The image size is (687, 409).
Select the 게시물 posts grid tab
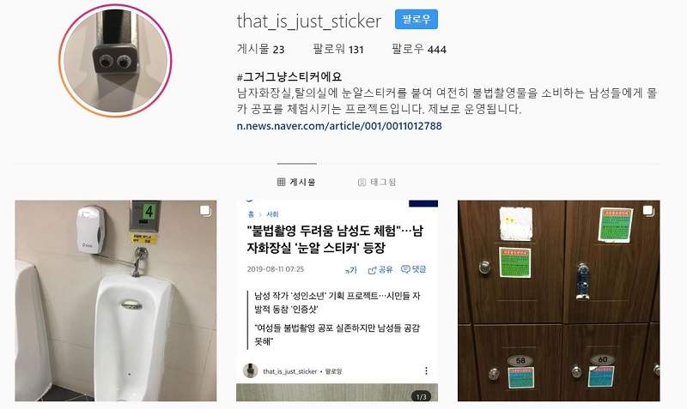[296, 182]
